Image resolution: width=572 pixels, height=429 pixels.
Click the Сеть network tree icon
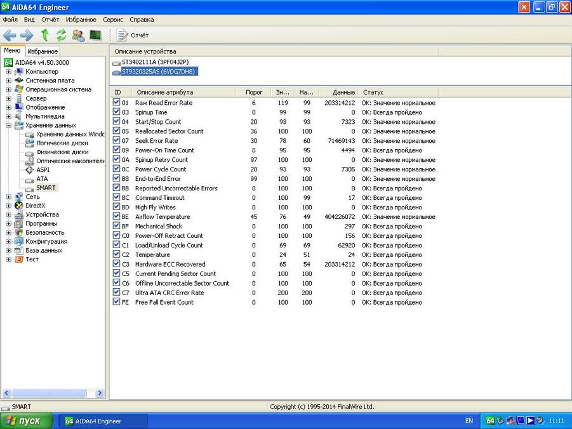pos(19,197)
